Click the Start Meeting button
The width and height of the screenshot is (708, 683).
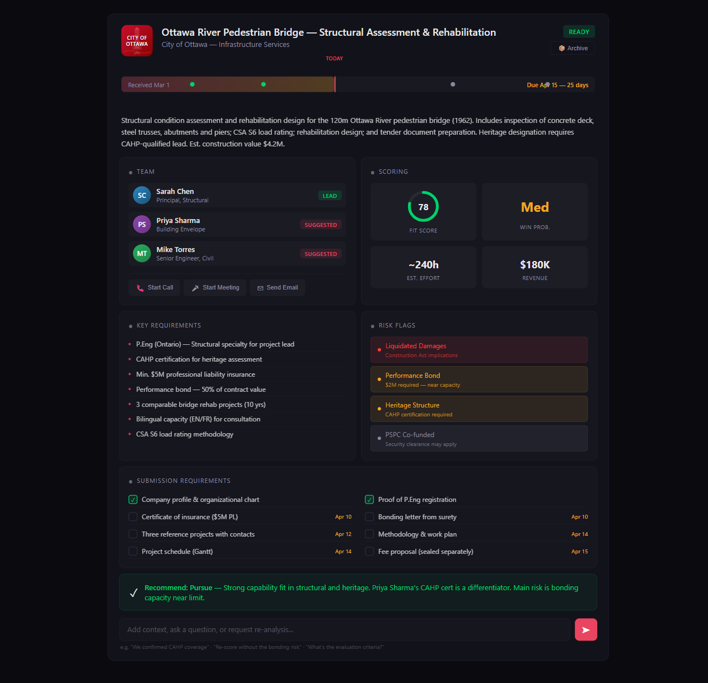coord(215,288)
